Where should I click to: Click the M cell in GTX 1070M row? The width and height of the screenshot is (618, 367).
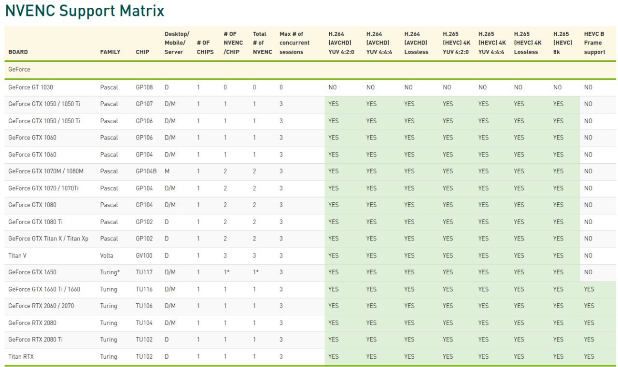[x=167, y=171]
